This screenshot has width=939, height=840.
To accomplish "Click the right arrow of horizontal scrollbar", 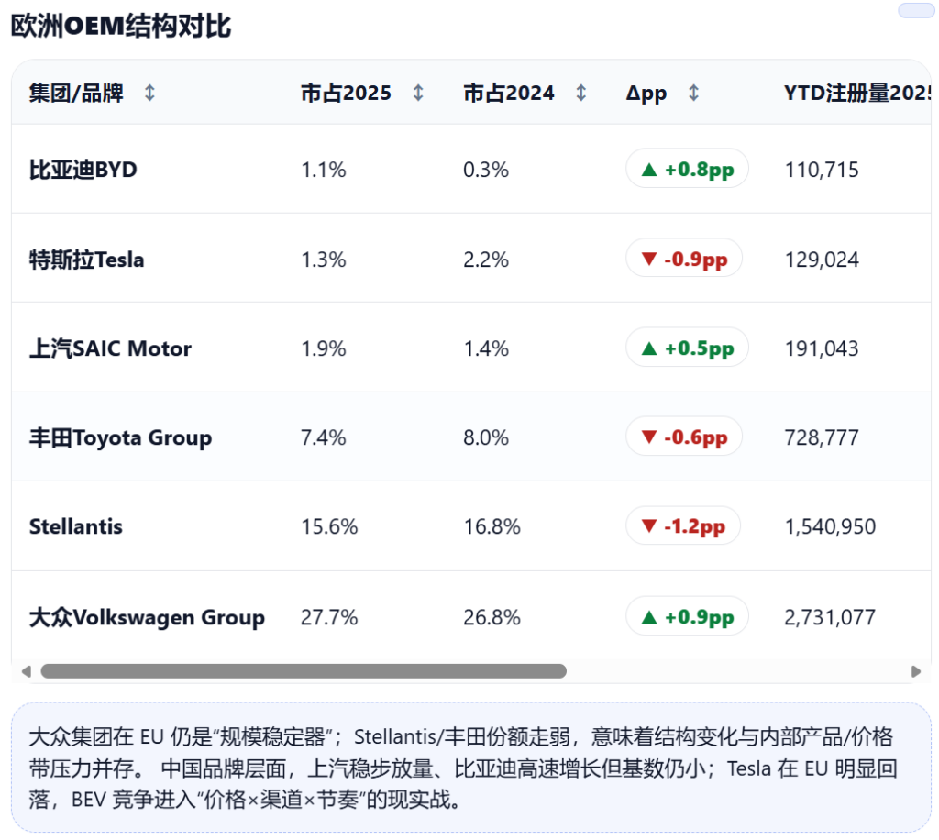I will tap(915, 671).
